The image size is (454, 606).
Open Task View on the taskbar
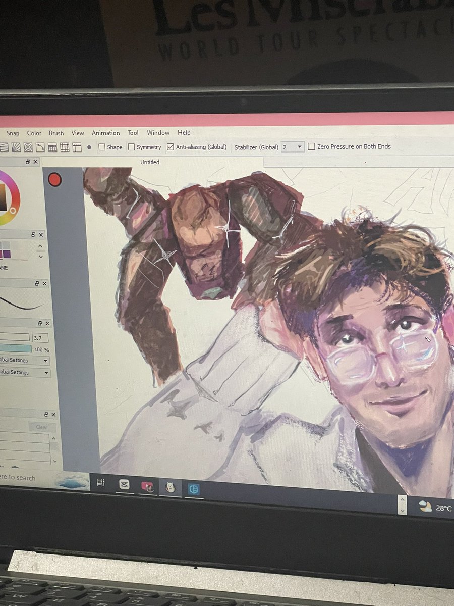pyautogui.click(x=100, y=483)
